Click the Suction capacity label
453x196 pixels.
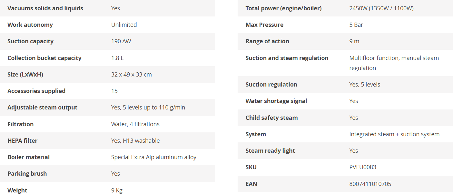tap(30, 41)
